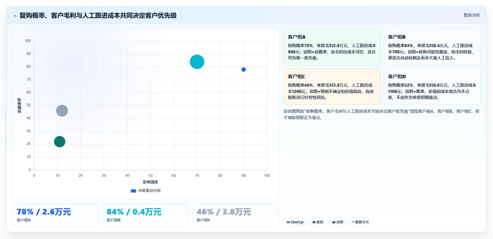Click the 84% / 0.4万元 stat card

pos(146,215)
